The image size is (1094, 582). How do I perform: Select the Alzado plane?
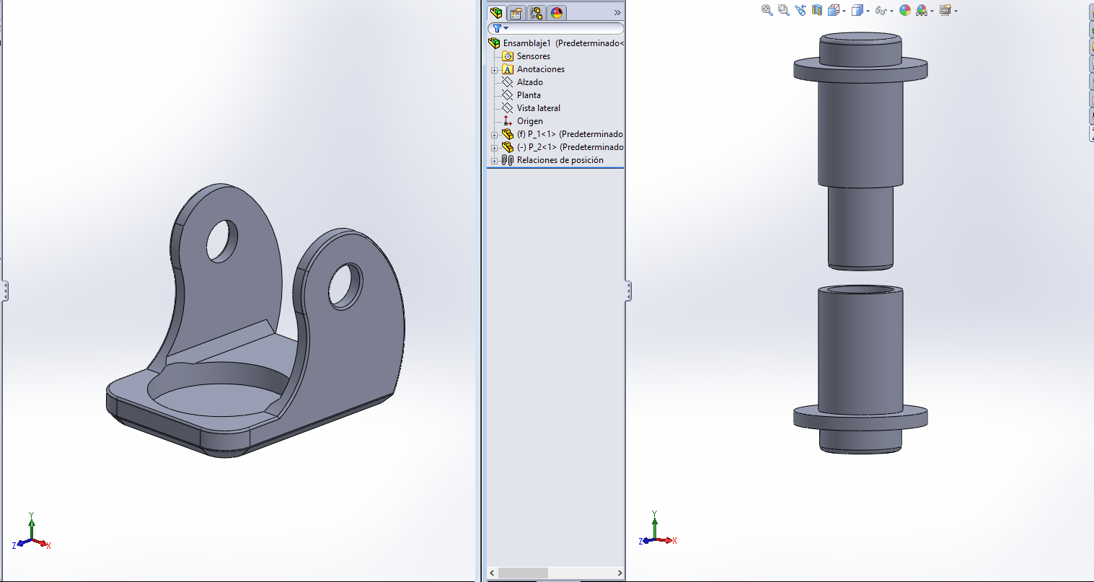530,82
